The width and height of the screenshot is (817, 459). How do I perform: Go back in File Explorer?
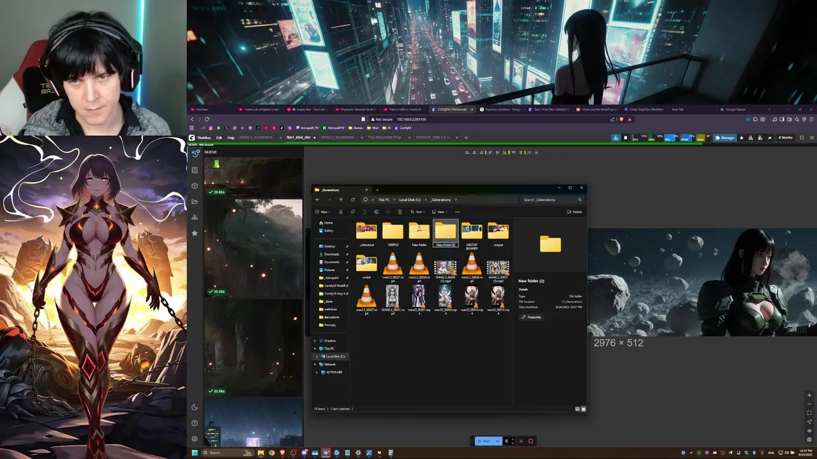[x=317, y=200]
